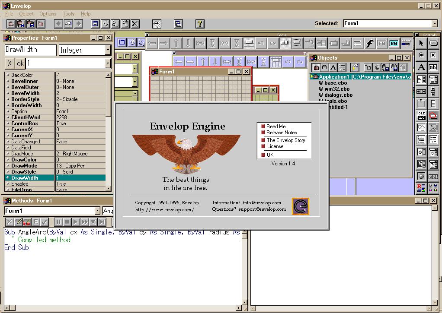Choose the check box control in Controls palette

coord(433,55)
